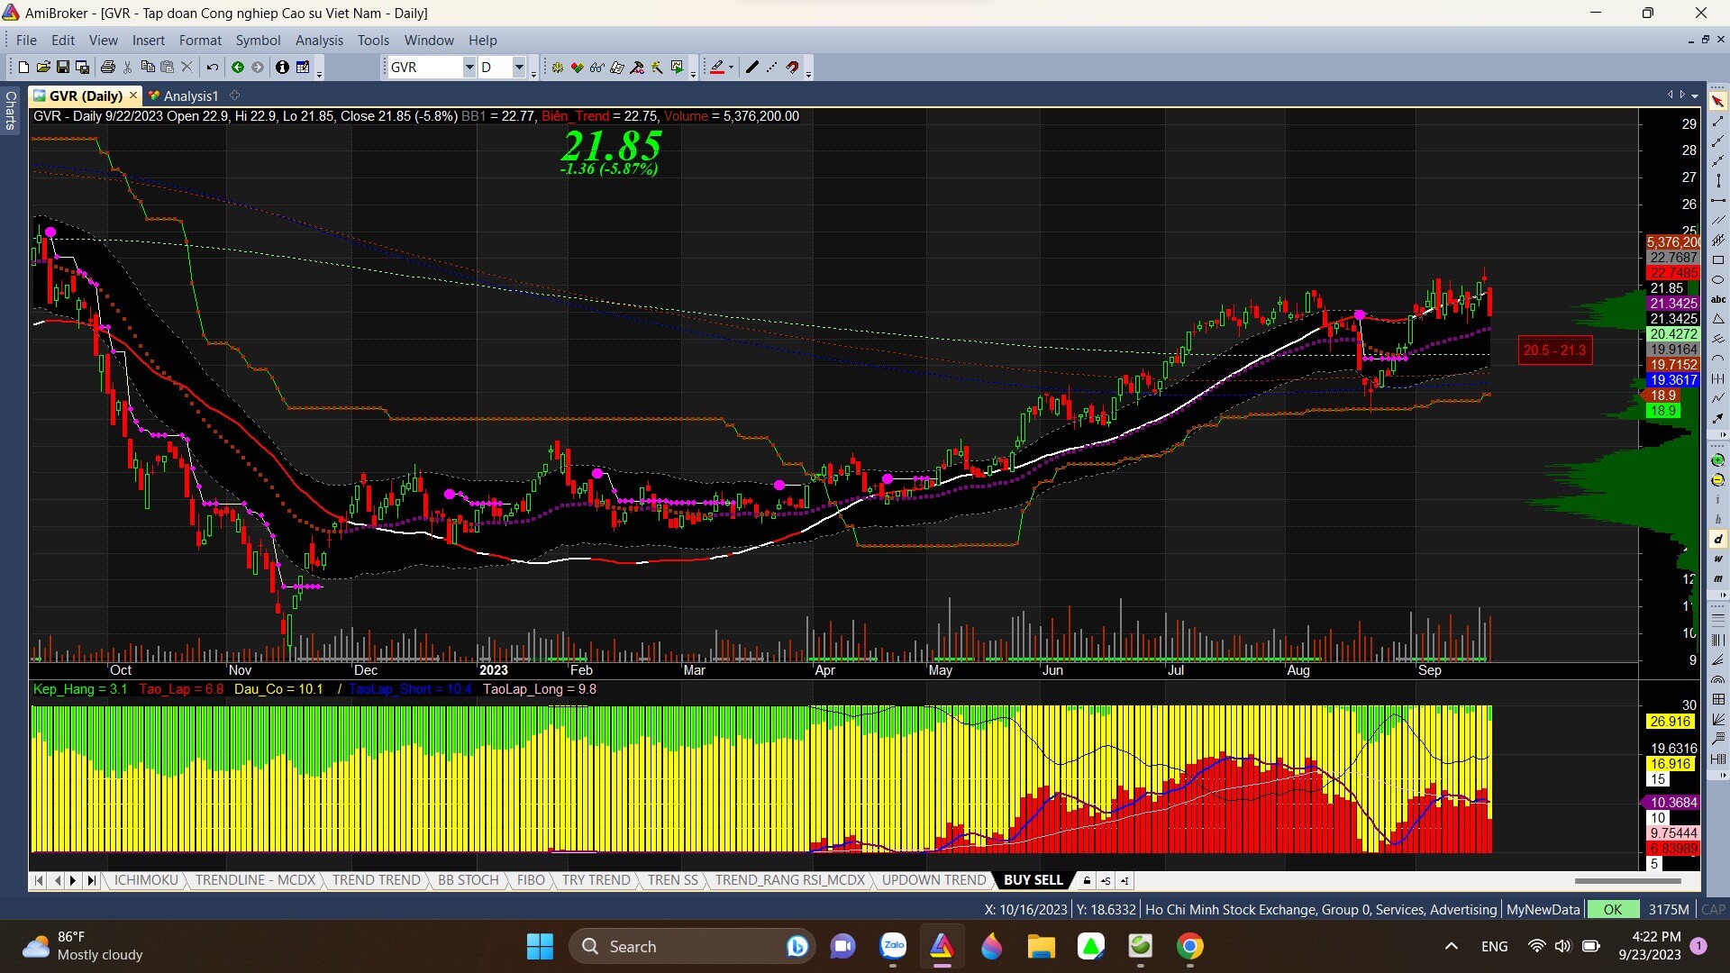Select the Triangle drawing tool
The height and width of the screenshot is (973, 1730).
point(1718,320)
